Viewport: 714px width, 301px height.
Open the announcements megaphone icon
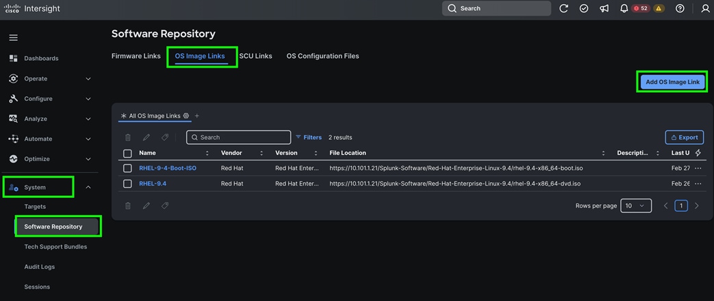click(x=604, y=9)
